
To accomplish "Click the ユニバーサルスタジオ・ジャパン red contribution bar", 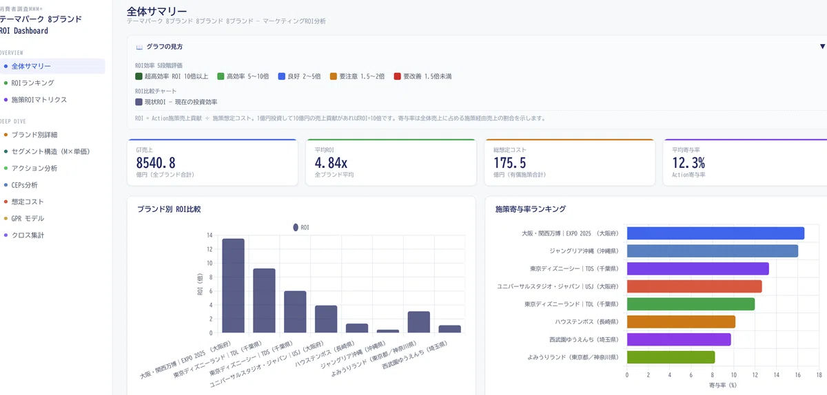I will (694, 286).
